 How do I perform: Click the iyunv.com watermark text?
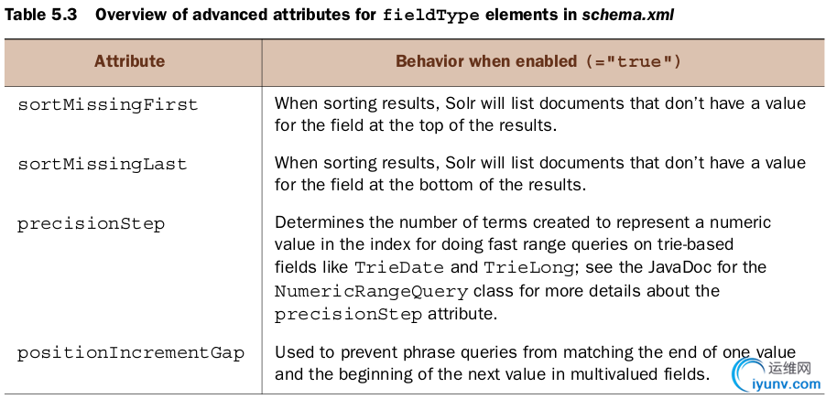[x=785, y=384]
